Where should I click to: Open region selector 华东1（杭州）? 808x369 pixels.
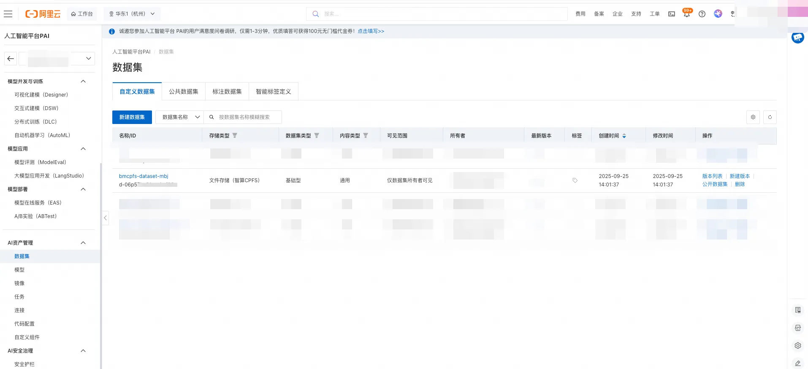tap(132, 14)
